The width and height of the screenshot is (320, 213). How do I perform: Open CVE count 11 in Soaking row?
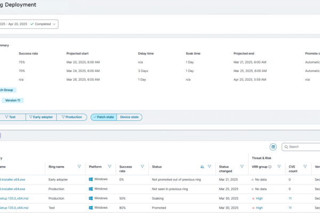pos(290,198)
